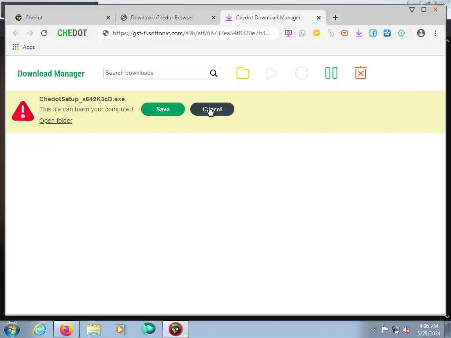This screenshot has height=338, width=451.
Task: Click the teal globe browser taskbar icon
Action: click(148, 329)
